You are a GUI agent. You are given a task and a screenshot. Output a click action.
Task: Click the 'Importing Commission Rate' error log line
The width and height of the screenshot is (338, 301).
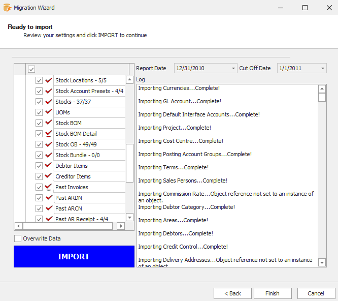(x=226, y=197)
